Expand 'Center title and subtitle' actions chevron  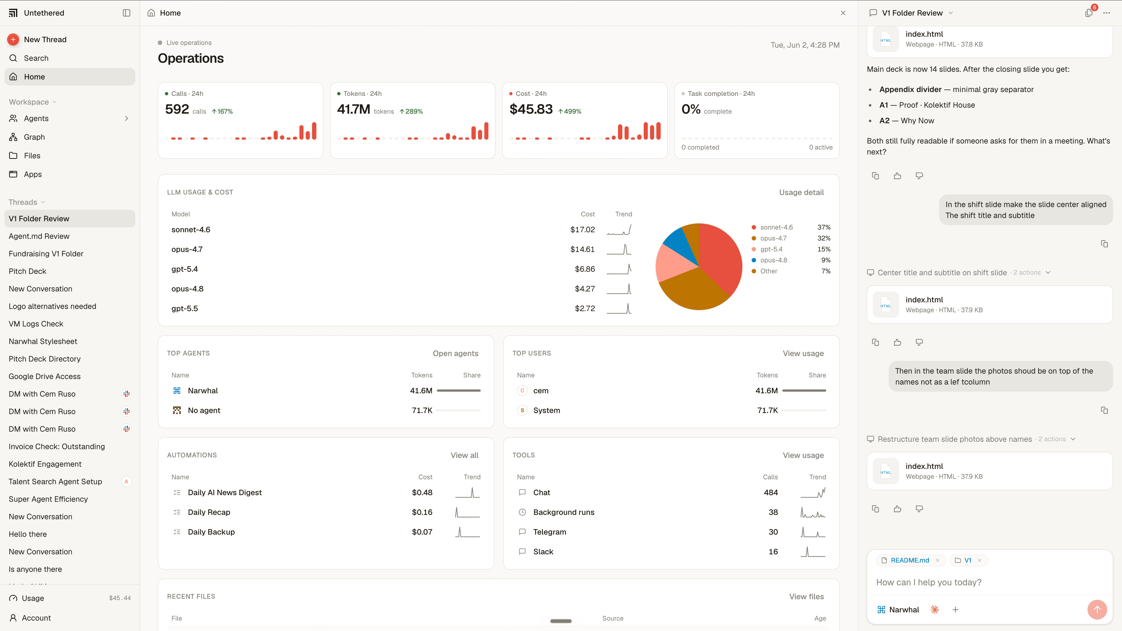[1048, 273]
